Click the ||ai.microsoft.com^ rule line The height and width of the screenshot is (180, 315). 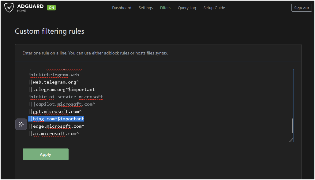tap(54, 133)
